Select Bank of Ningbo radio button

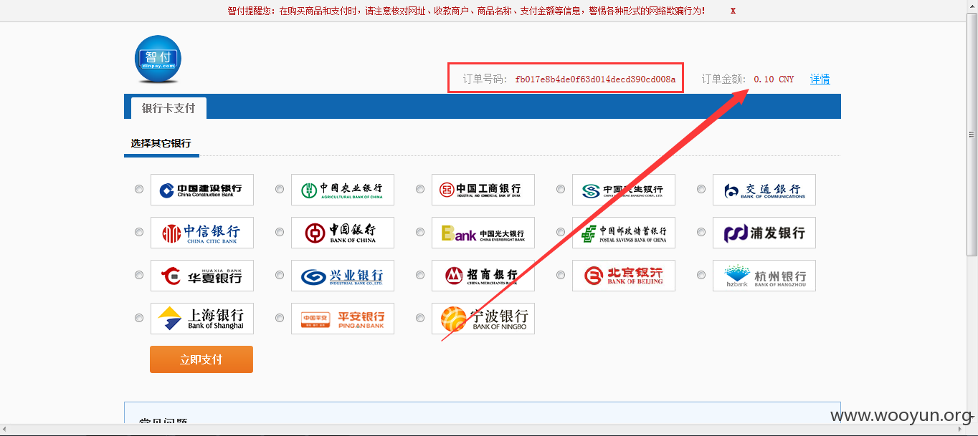coord(420,319)
